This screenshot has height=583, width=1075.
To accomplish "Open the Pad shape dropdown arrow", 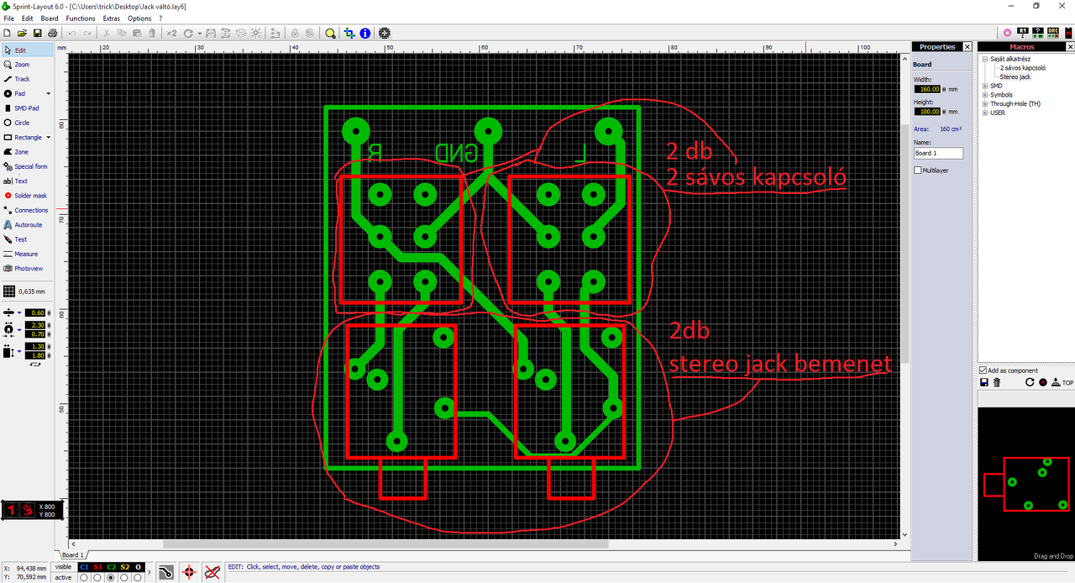I will point(48,93).
